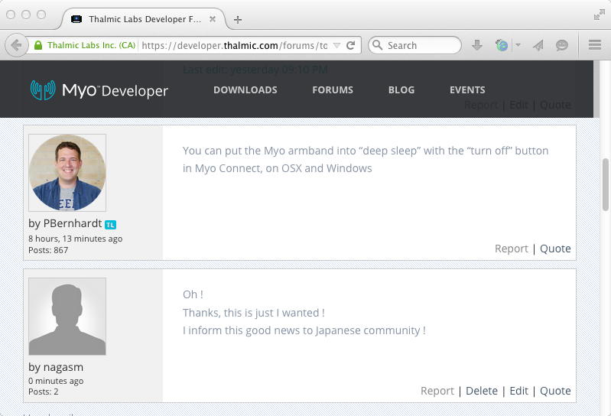
Task: Click the PBernhardt author name
Action: pyautogui.click(x=73, y=223)
